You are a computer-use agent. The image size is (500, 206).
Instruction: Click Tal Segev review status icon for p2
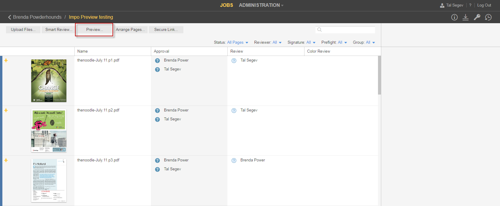click(234, 111)
